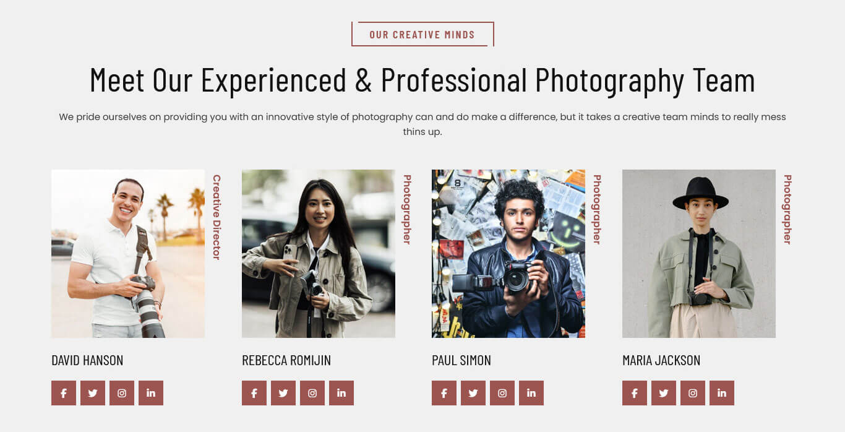Click Rebecca Romijin's Facebook icon
Image resolution: width=845 pixels, height=432 pixels.
254,393
